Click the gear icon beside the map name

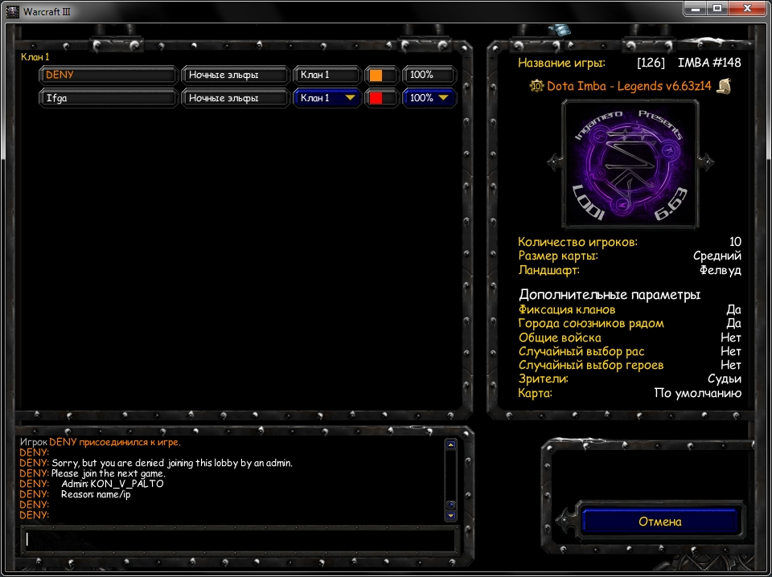[x=536, y=86]
